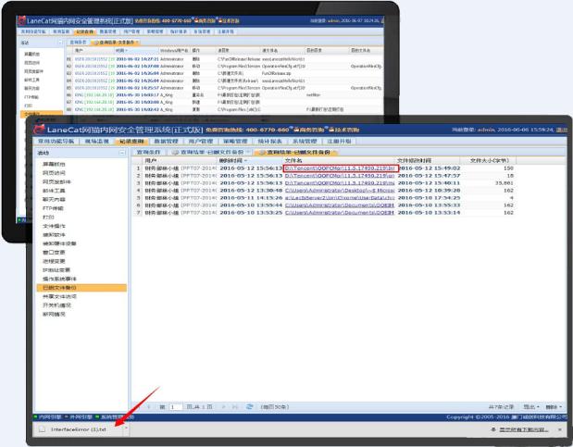The height and width of the screenshot is (447, 573).
Task: Select 记录查询 tab in the back window
Action: [84, 31]
